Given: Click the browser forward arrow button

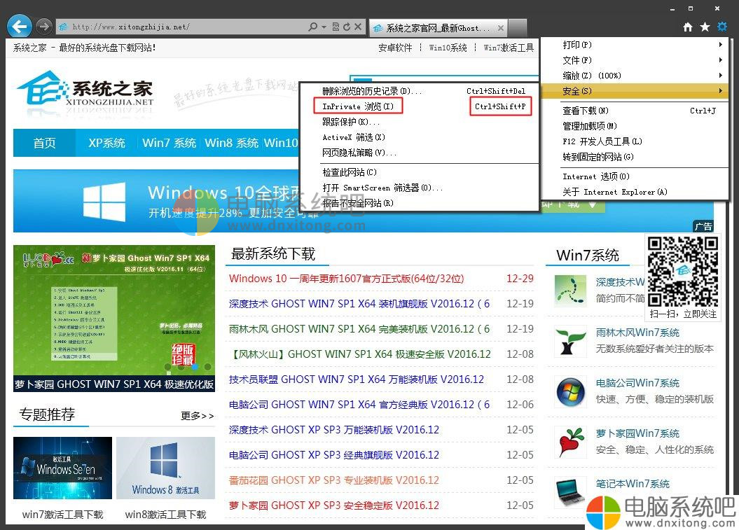Looking at the screenshot, I should coord(44,27).
